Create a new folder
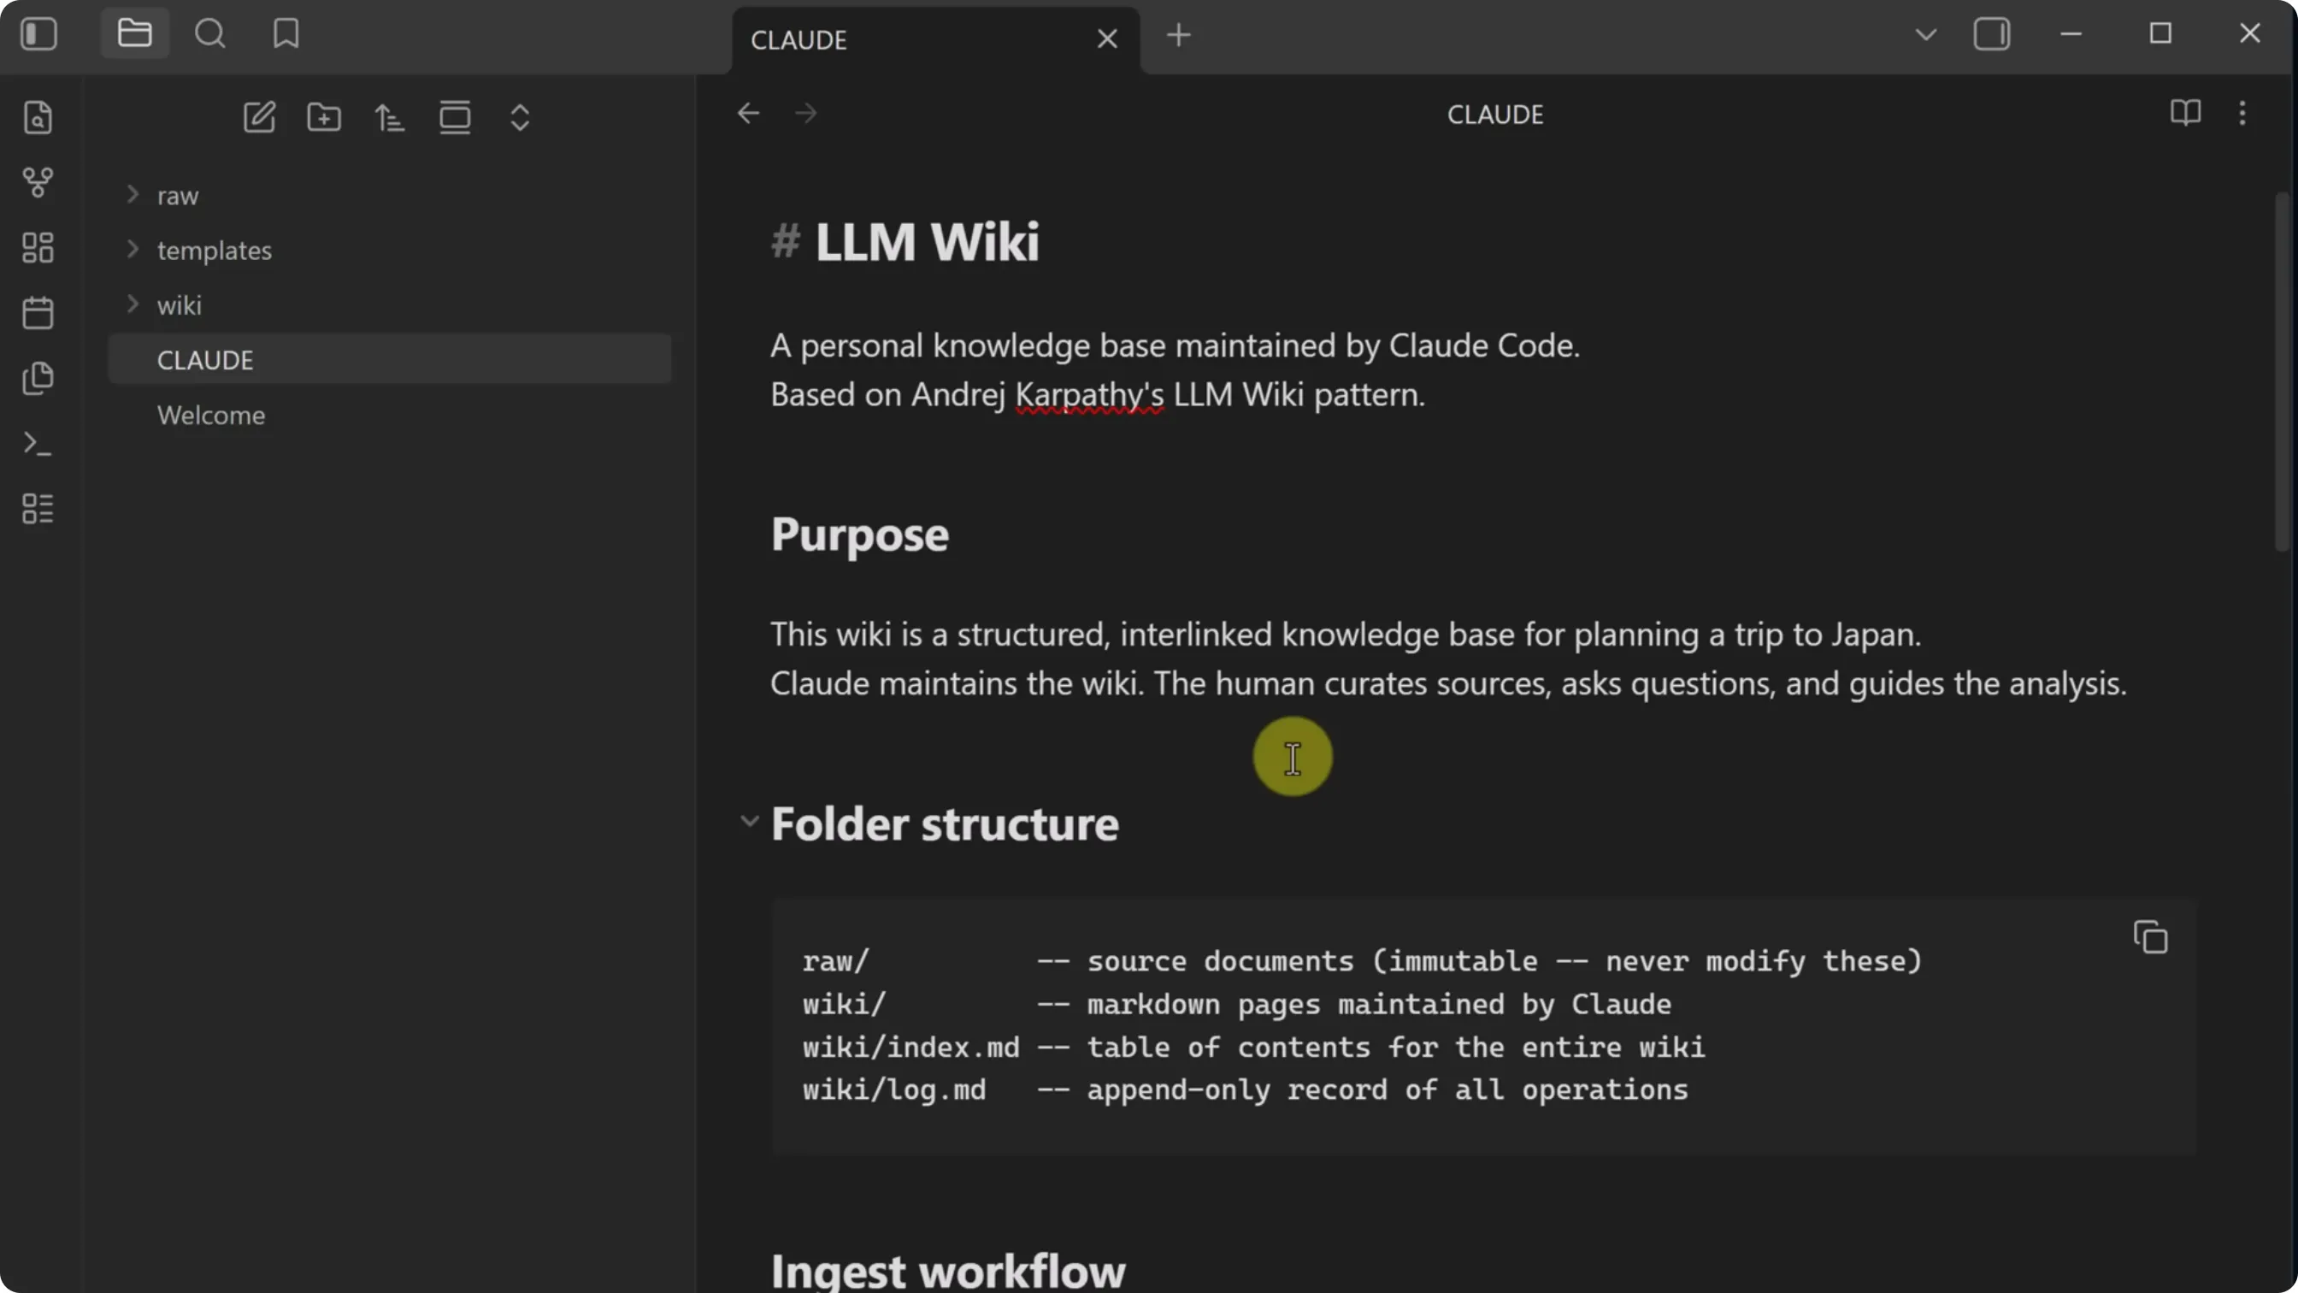Viewport: 2298px width, 1293px height. click(324, 117)
